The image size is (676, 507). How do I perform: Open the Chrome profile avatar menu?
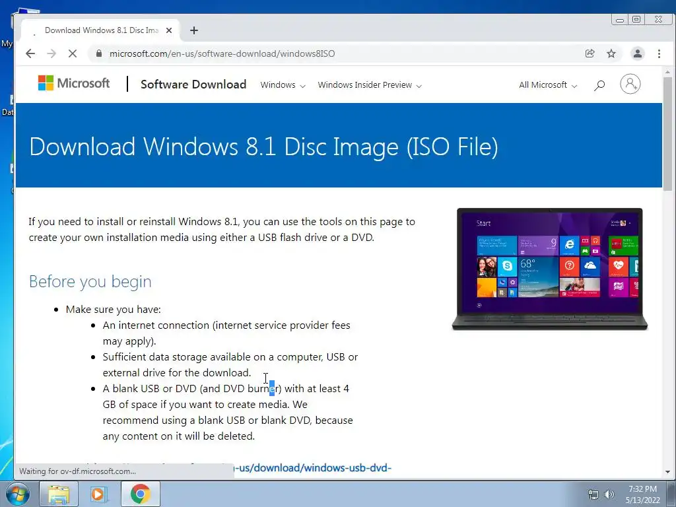click(x=637, y=53)
